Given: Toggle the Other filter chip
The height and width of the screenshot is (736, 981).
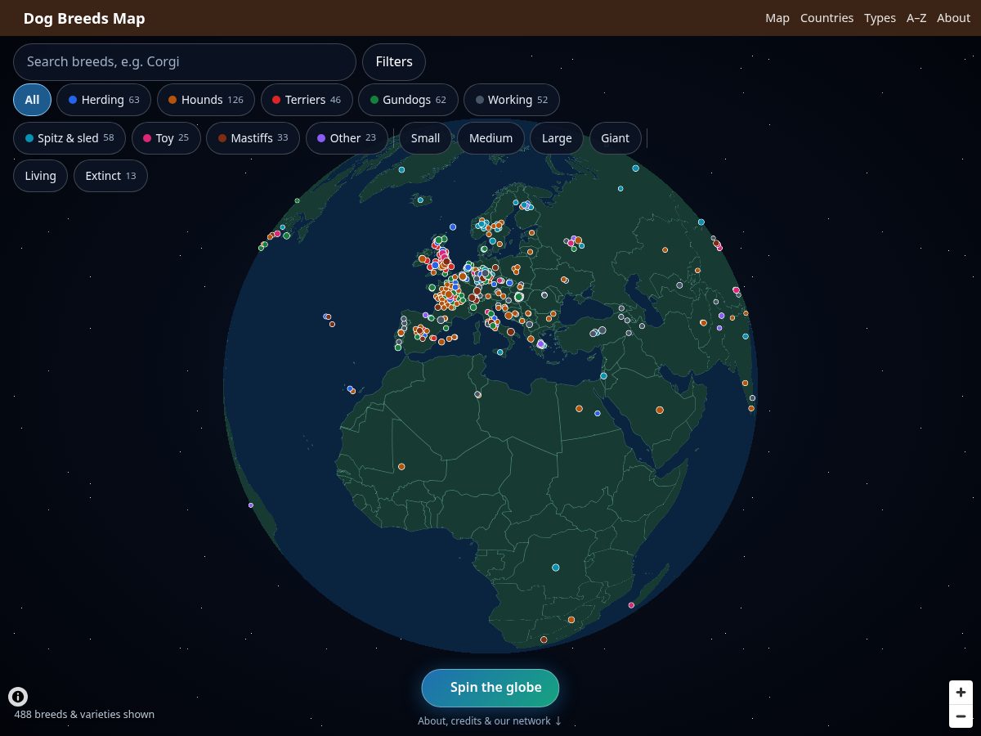Looking at the screenshot, I should click(347, 138).
